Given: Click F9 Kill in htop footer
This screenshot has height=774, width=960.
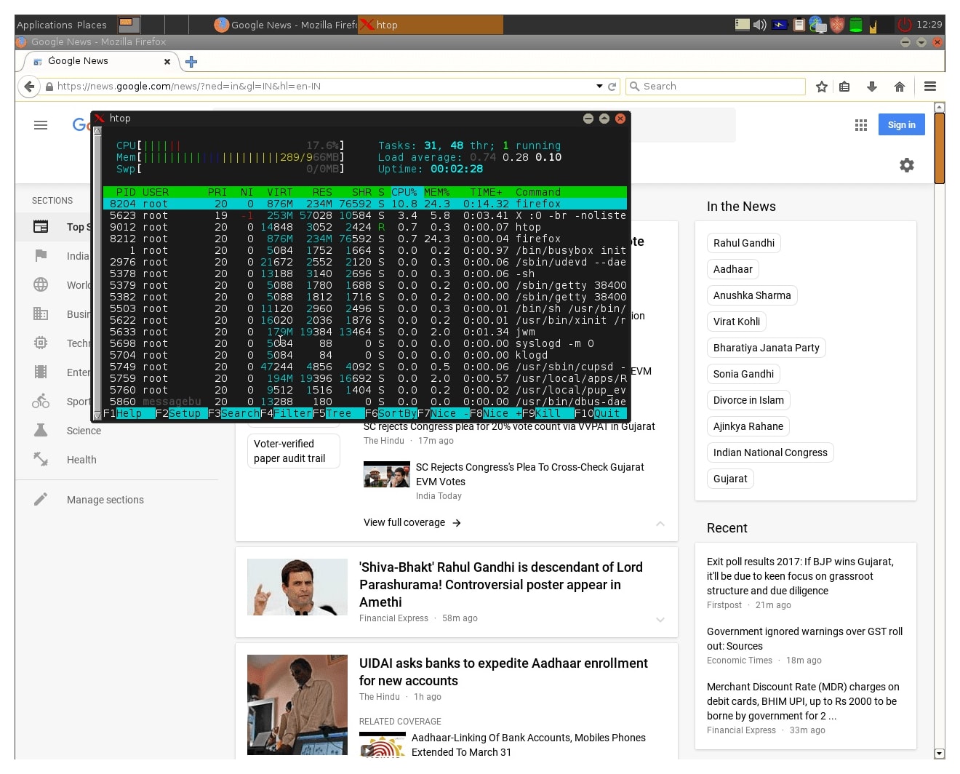Looking at the screenshot, I should [x=548, y=413].
